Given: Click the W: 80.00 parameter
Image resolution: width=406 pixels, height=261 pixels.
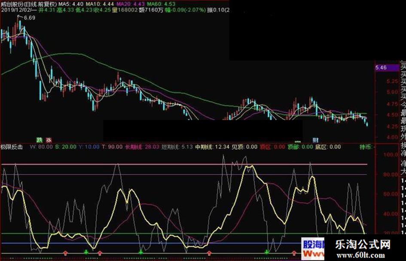Looking at the screenshot, I should click(x=41, y=147).
